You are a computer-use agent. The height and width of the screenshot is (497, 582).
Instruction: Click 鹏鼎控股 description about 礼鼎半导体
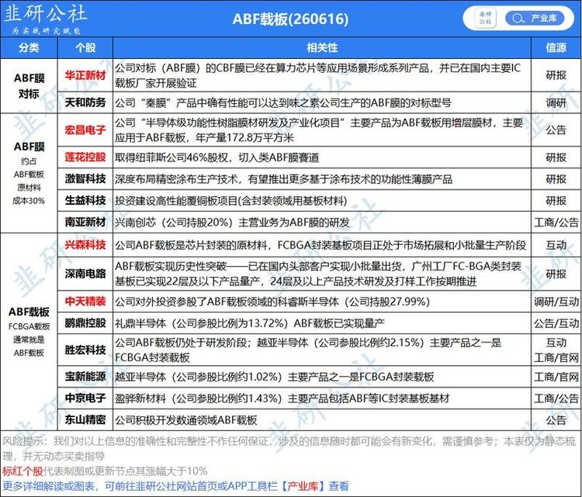pyautogui.click(x=249, y=323)
